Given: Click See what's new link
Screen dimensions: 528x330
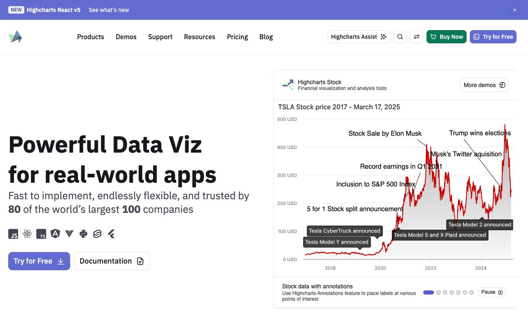Looking at the screenshot, I should (109, 10).
